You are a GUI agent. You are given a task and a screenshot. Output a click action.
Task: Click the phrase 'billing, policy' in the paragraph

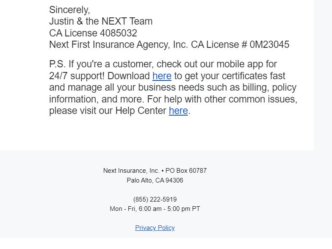tap(269, 87)
